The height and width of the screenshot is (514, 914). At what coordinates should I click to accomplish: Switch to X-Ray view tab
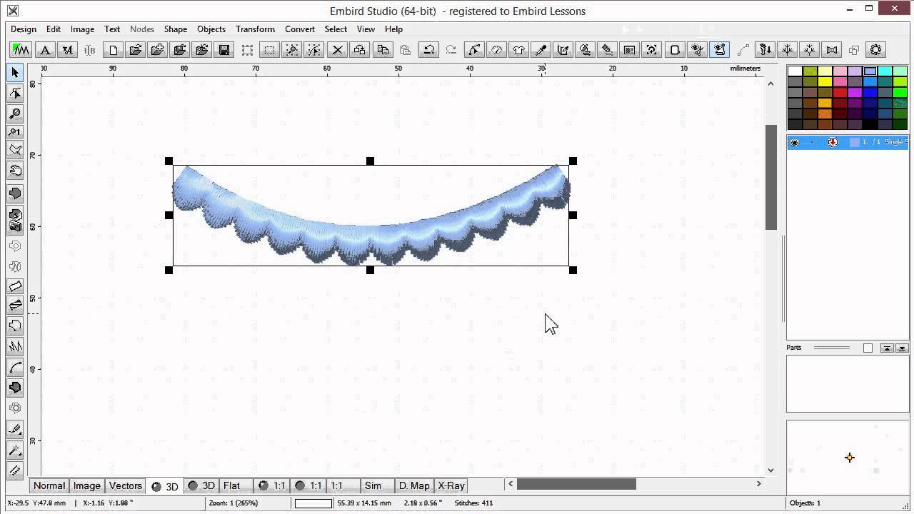[x=451, y=485]
